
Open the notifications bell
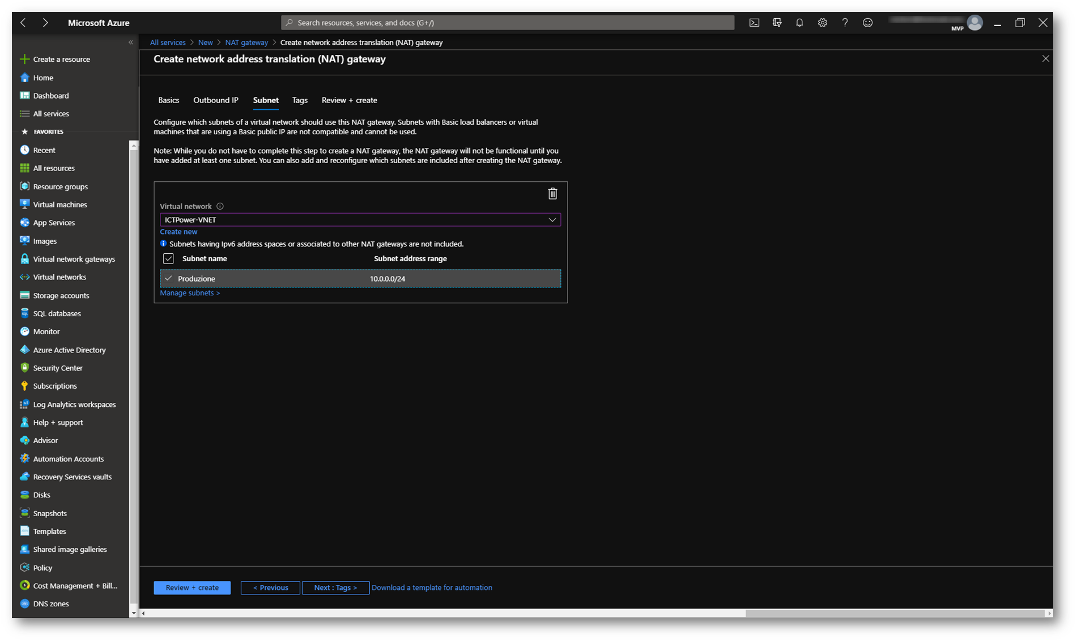799,23
